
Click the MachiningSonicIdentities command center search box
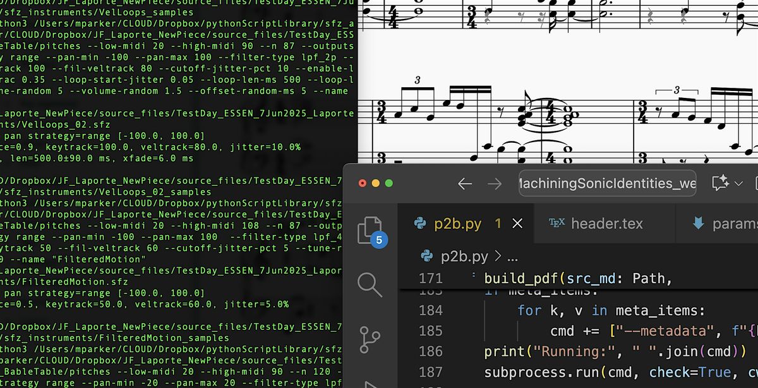coord(607,183)
